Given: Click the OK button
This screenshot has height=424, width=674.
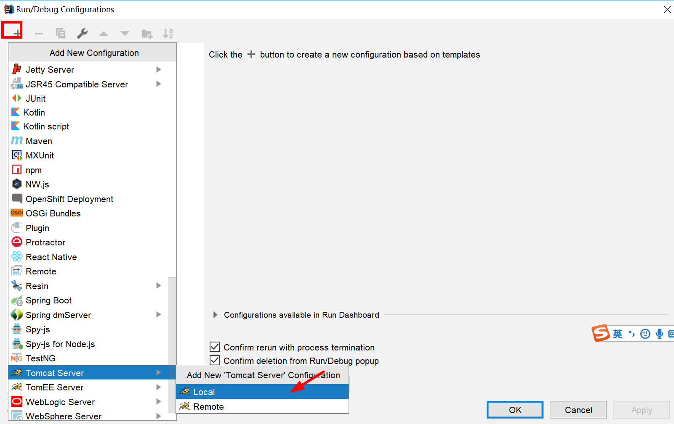Looking at the screenshot, I should pos(515,410).
